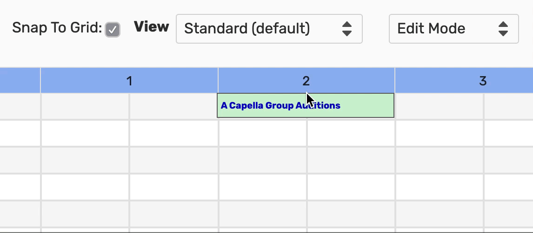533x233 pixels.
Task: Click column header 3
Action: pyautogui.click(x=483, y=81)
